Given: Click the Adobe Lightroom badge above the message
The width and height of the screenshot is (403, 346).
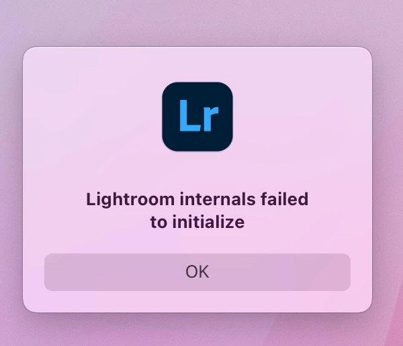Looking at the screenshot, I should coord(197,117).
